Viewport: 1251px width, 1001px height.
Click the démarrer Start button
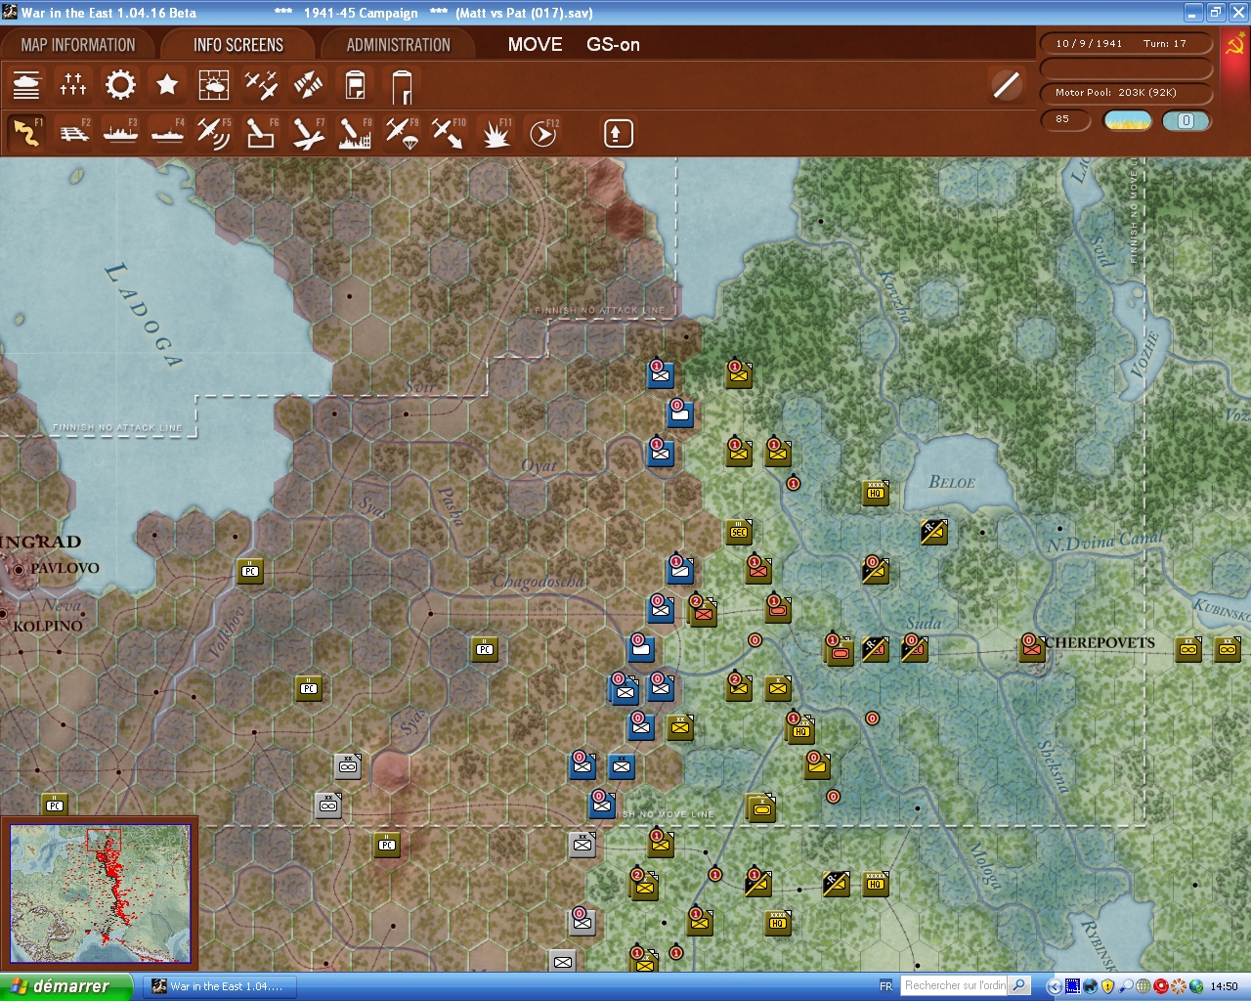(66, 986)
